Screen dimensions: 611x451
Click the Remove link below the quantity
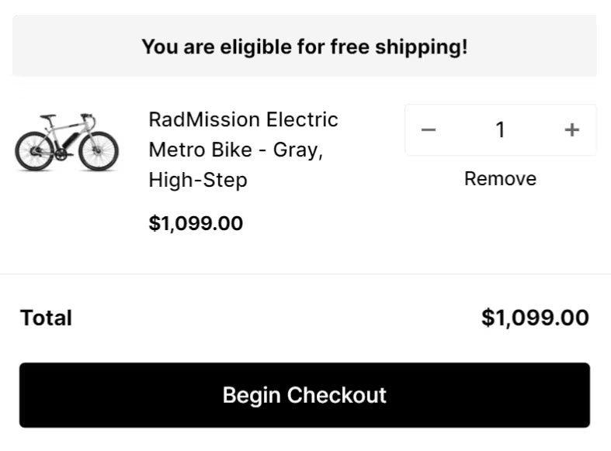[x=500, y=179]
